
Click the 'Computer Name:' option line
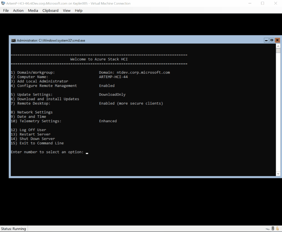[x=29, y=77]
